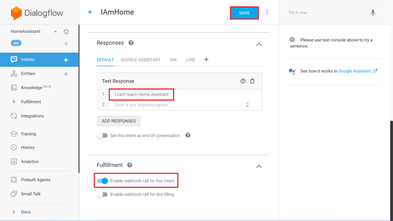Image resolution: width=393 pixels, height=221 pixels.
Task: Click the SAVE button
Action: [x=244, y=13]
